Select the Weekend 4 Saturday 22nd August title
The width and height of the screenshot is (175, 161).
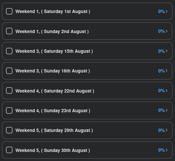click(x=55, y=91)
